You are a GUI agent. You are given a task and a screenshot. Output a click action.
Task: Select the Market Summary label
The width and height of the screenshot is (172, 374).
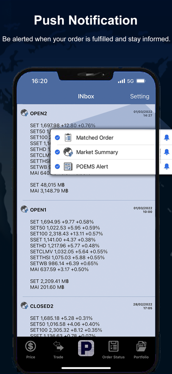[97, 152]
